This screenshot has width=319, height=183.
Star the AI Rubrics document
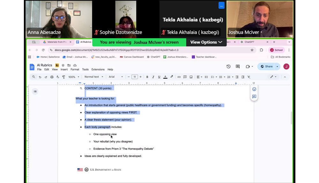(x=63, y=65)
